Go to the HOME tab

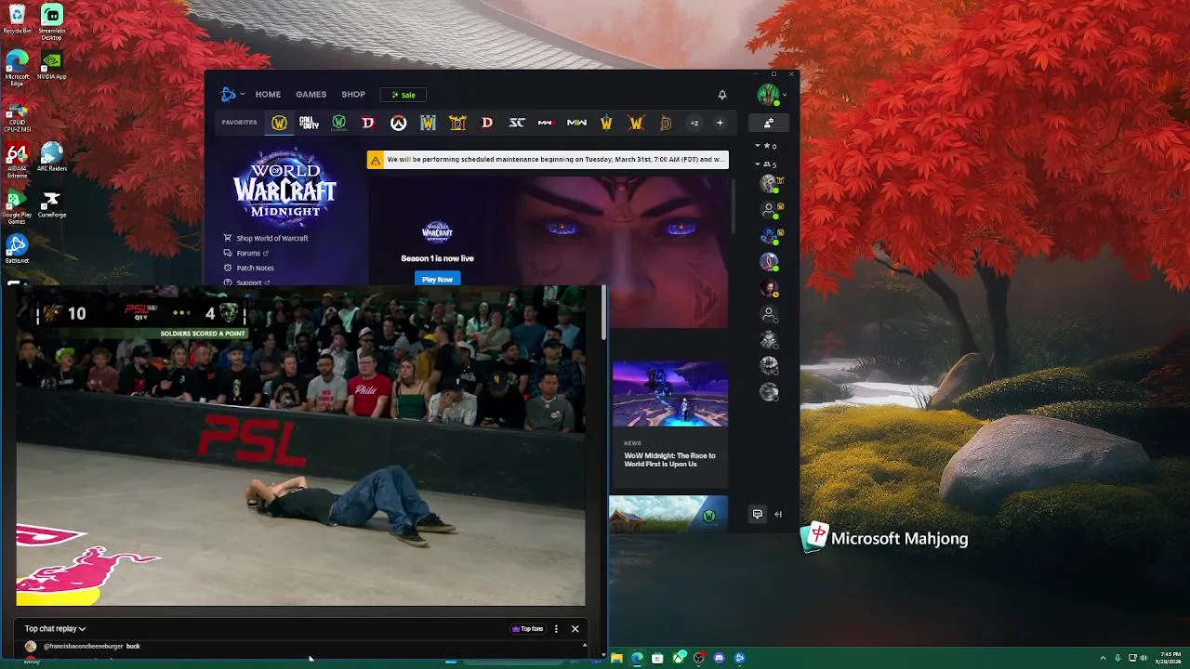tap(268, 94)
